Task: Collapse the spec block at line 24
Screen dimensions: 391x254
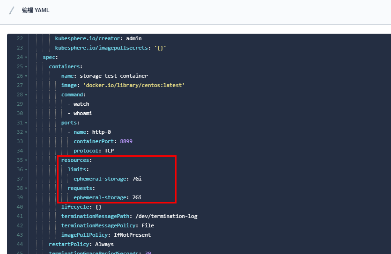Action: coord(26,57)
